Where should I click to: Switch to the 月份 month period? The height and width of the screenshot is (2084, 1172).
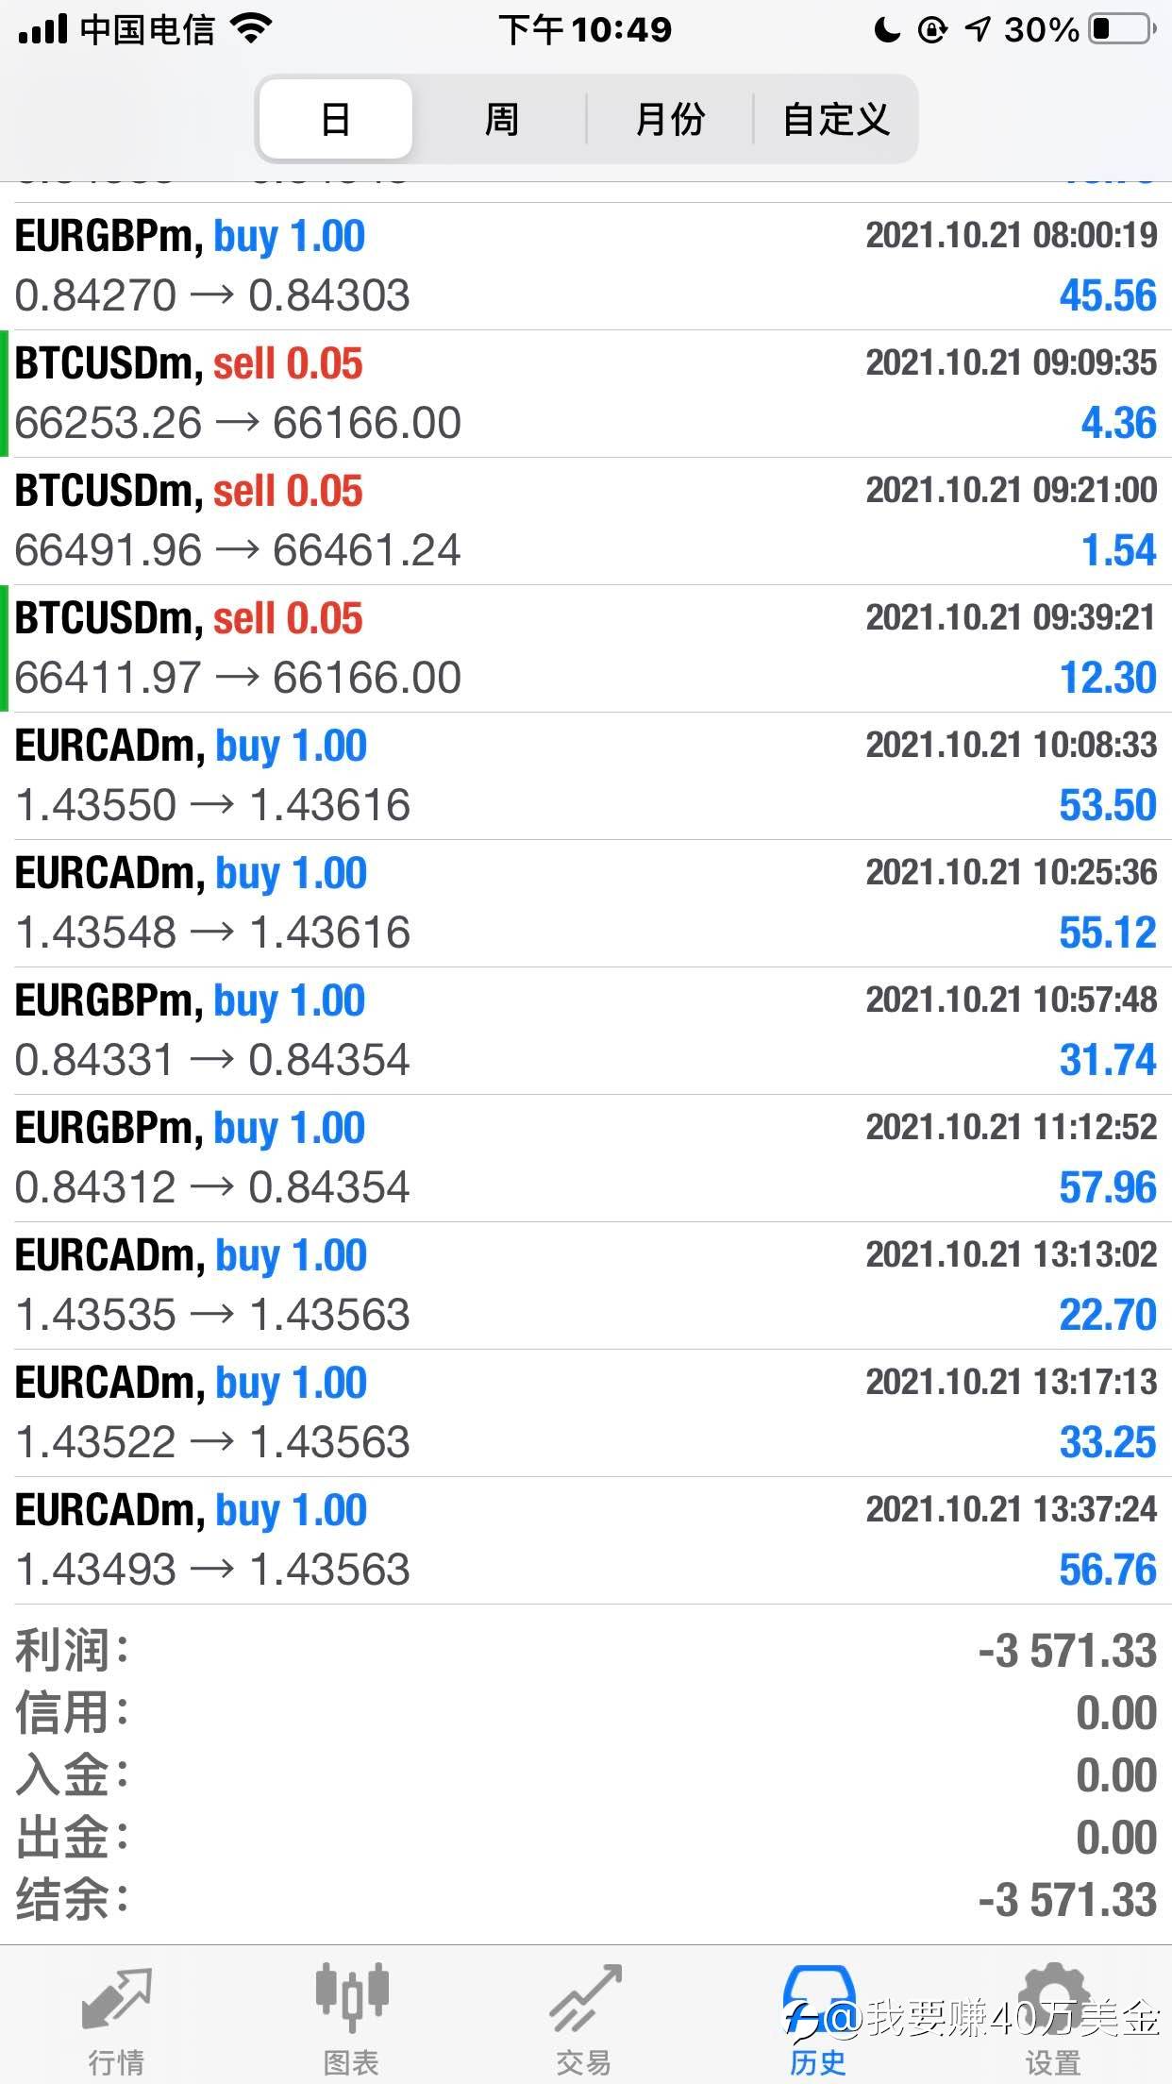[670, 119]
